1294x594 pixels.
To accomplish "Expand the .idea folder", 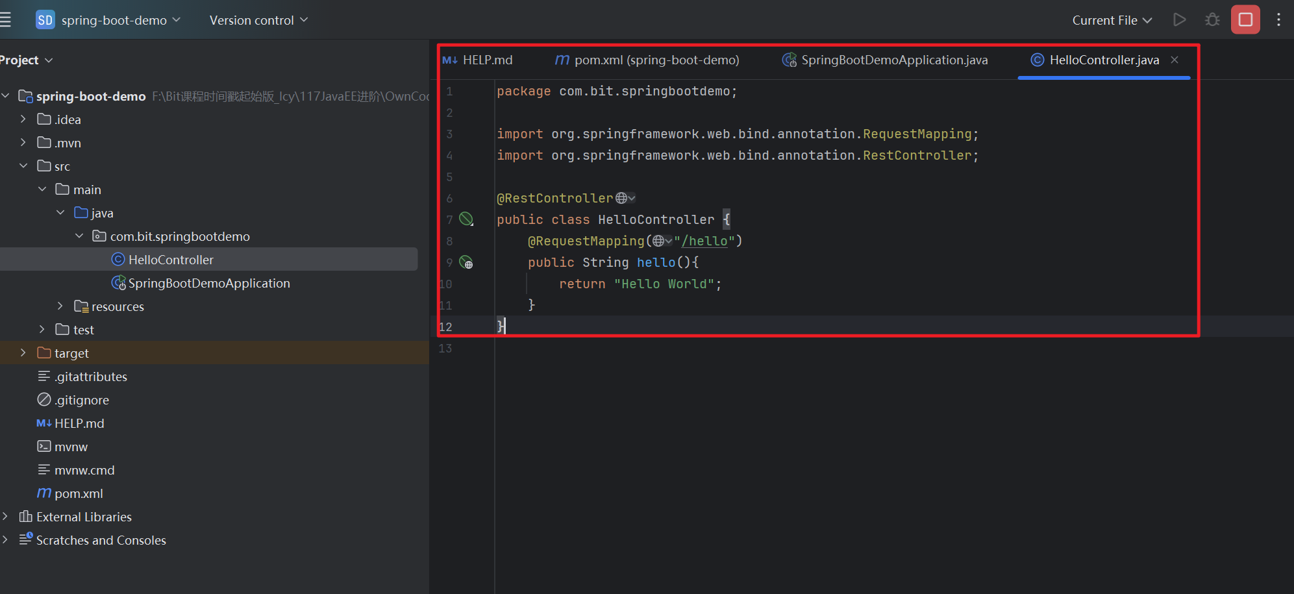I will (x=23, y=119).
